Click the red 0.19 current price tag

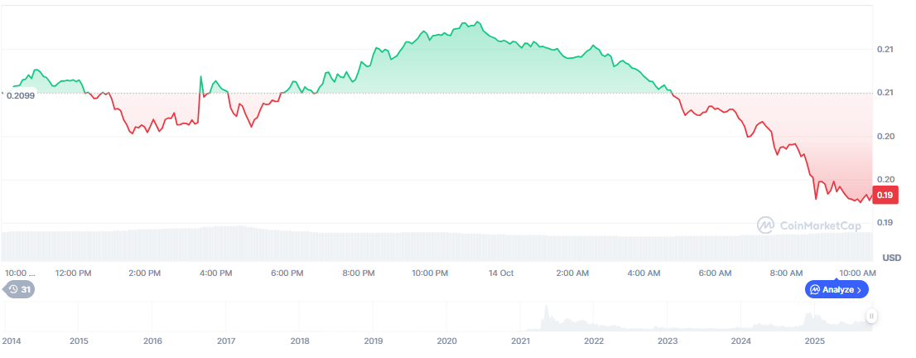(885, 196)
